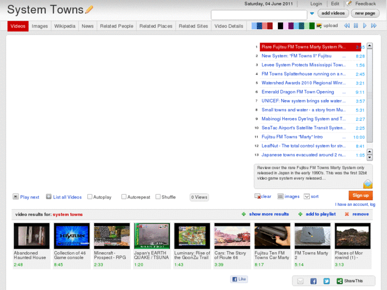
Task: Click green plus icon for add to playlist
Action: coord(300,214)
